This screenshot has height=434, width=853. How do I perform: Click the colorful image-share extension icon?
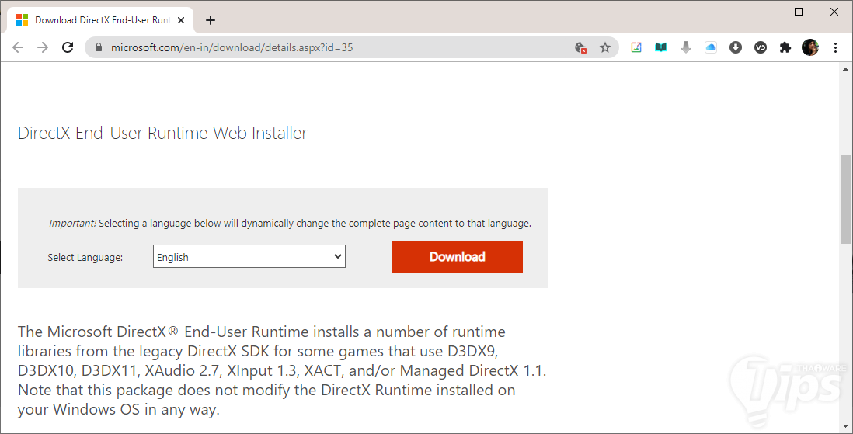point(636,47)
